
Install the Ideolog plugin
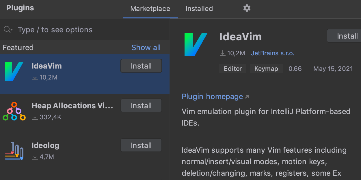click(x=141, y=145)
